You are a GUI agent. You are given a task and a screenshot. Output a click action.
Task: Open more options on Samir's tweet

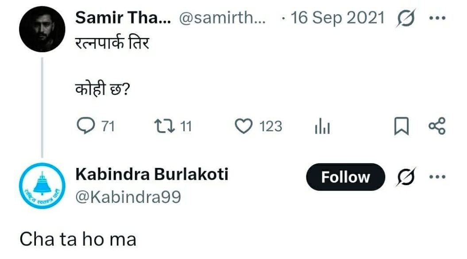point(437,18)
